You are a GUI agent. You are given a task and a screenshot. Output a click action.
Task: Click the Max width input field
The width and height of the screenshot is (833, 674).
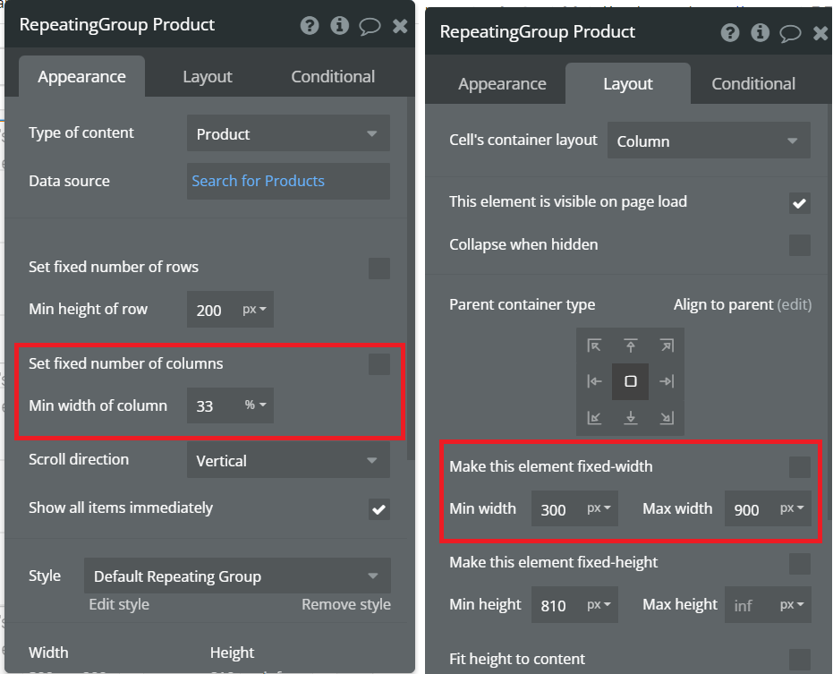pyautogui.click(x=748, y=509)
